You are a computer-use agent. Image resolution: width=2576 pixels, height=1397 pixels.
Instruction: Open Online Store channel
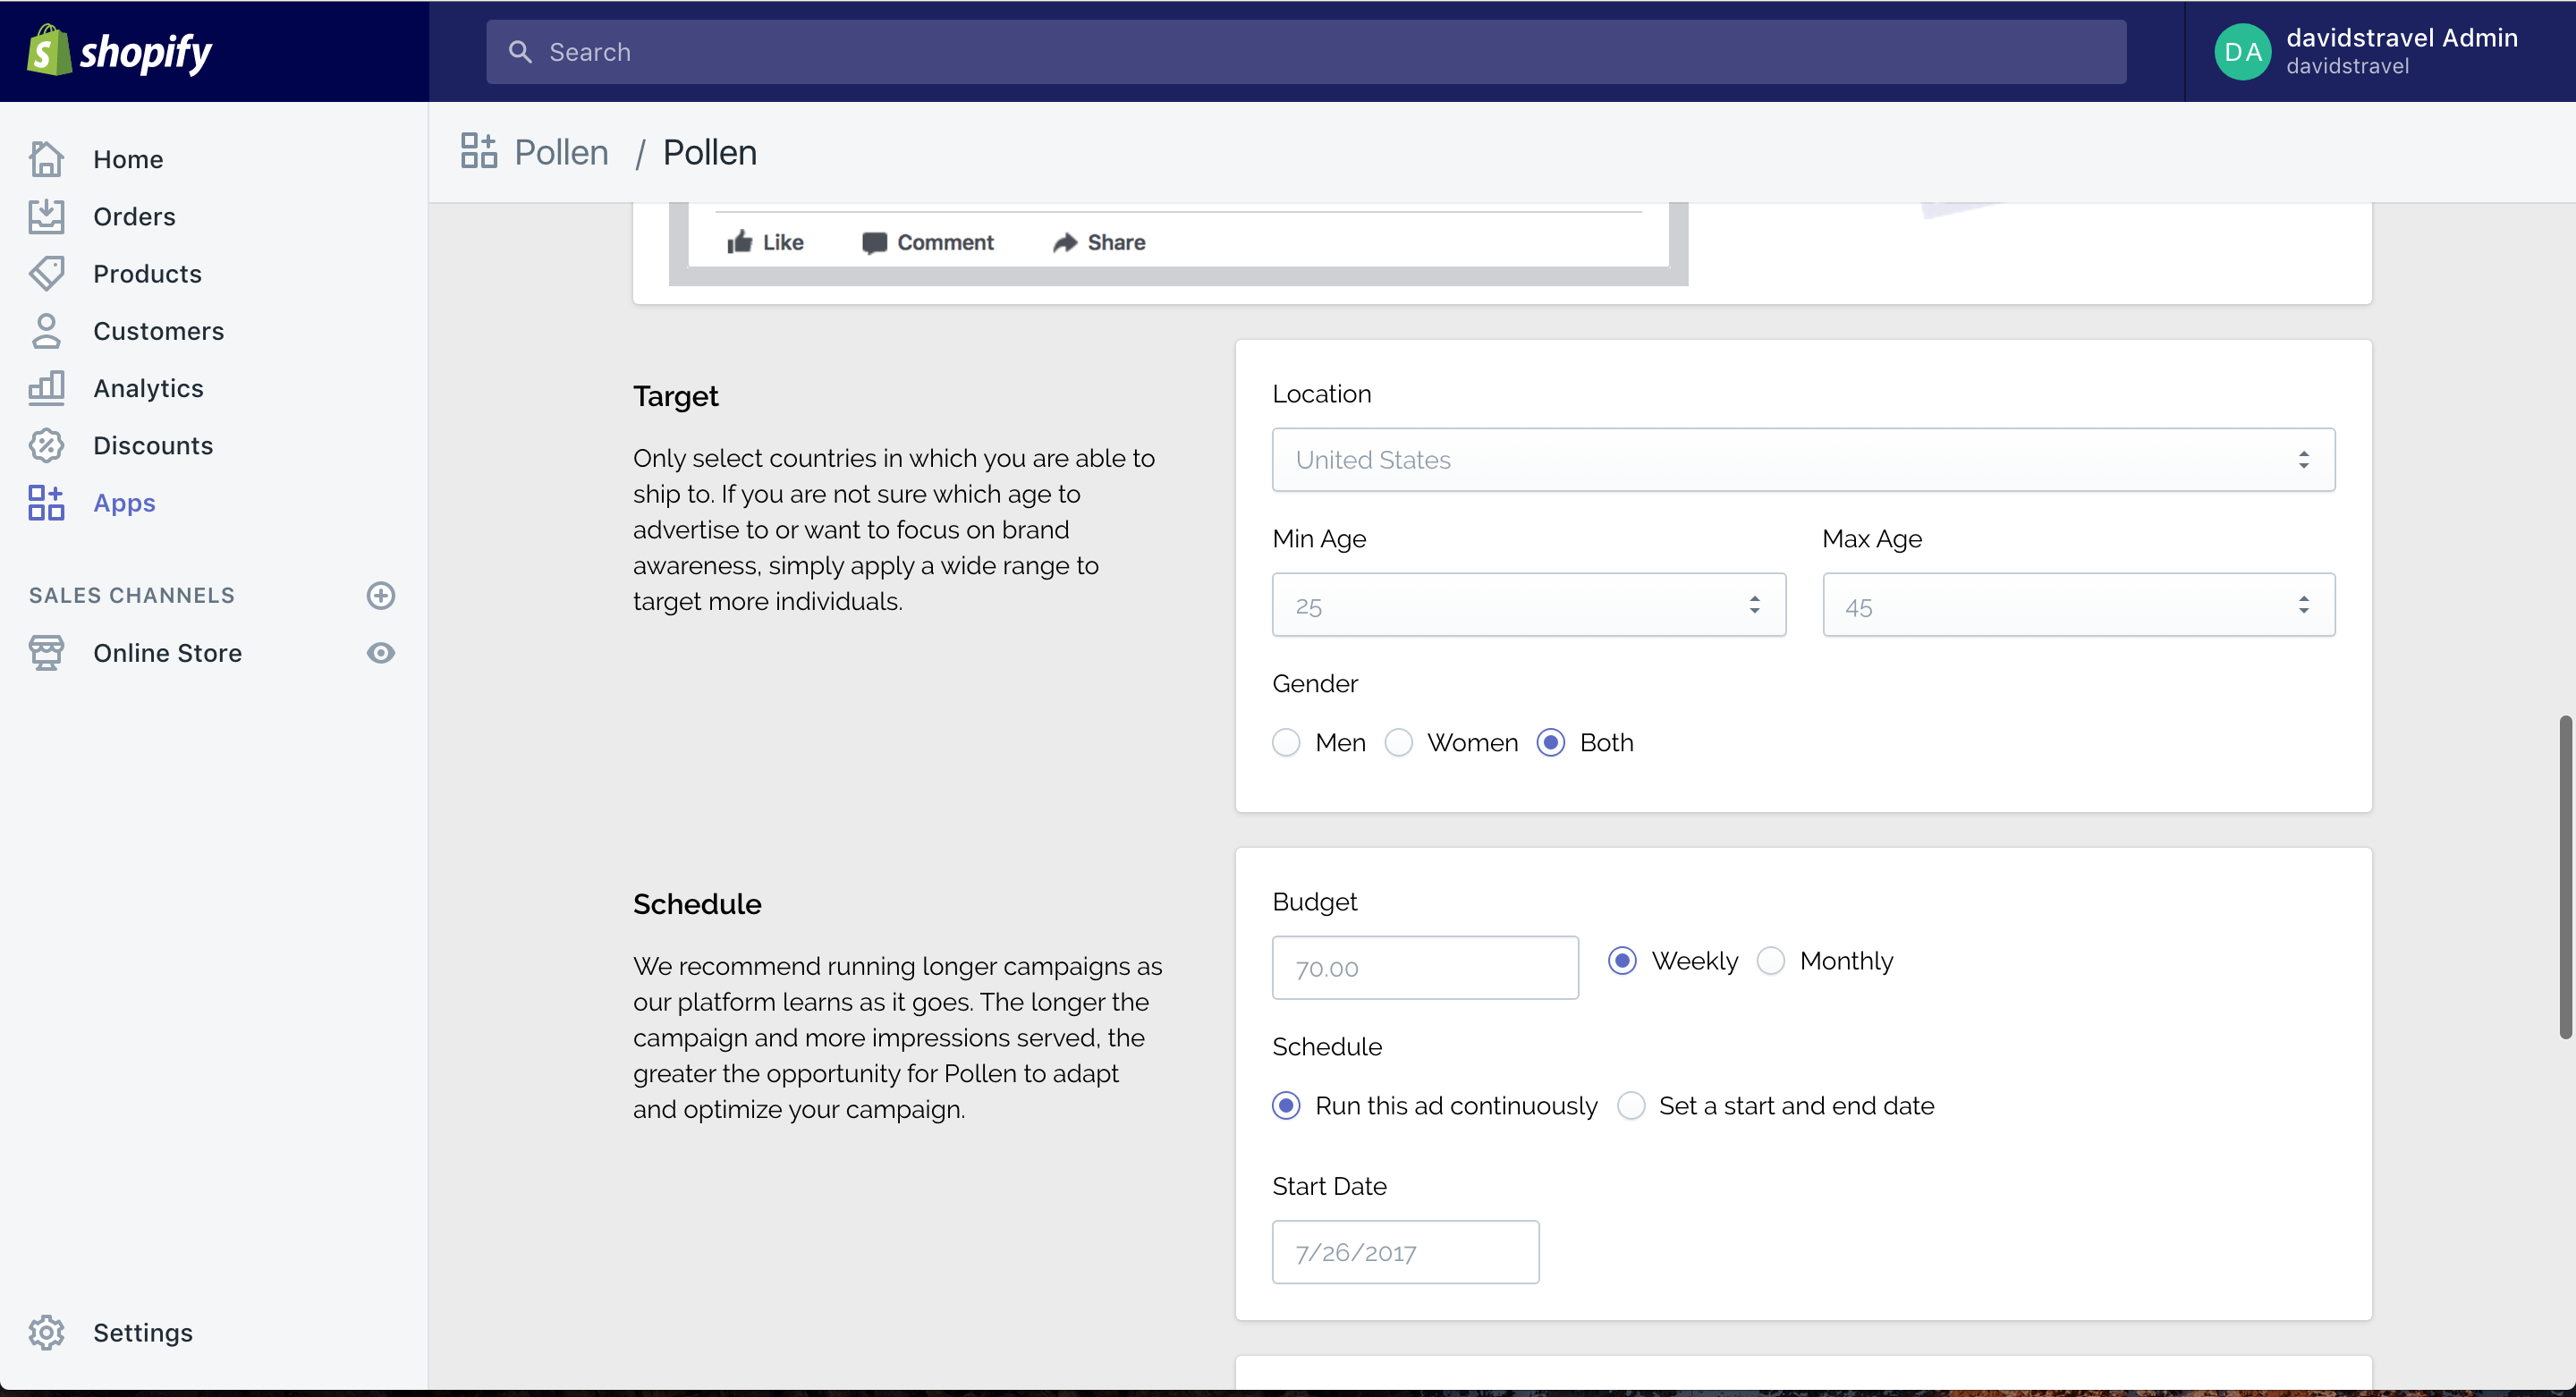(167, 653)
